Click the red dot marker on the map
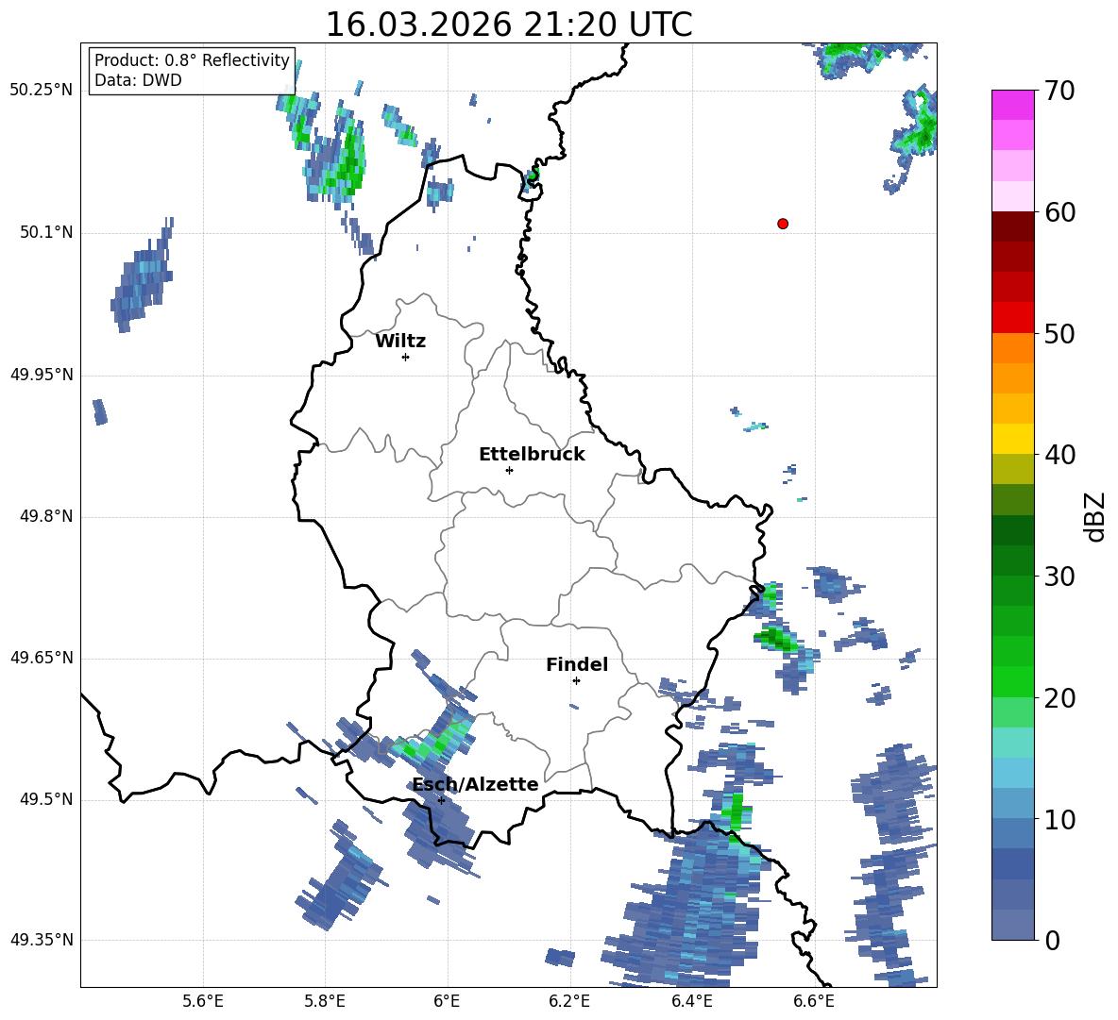 coord(783,224)
